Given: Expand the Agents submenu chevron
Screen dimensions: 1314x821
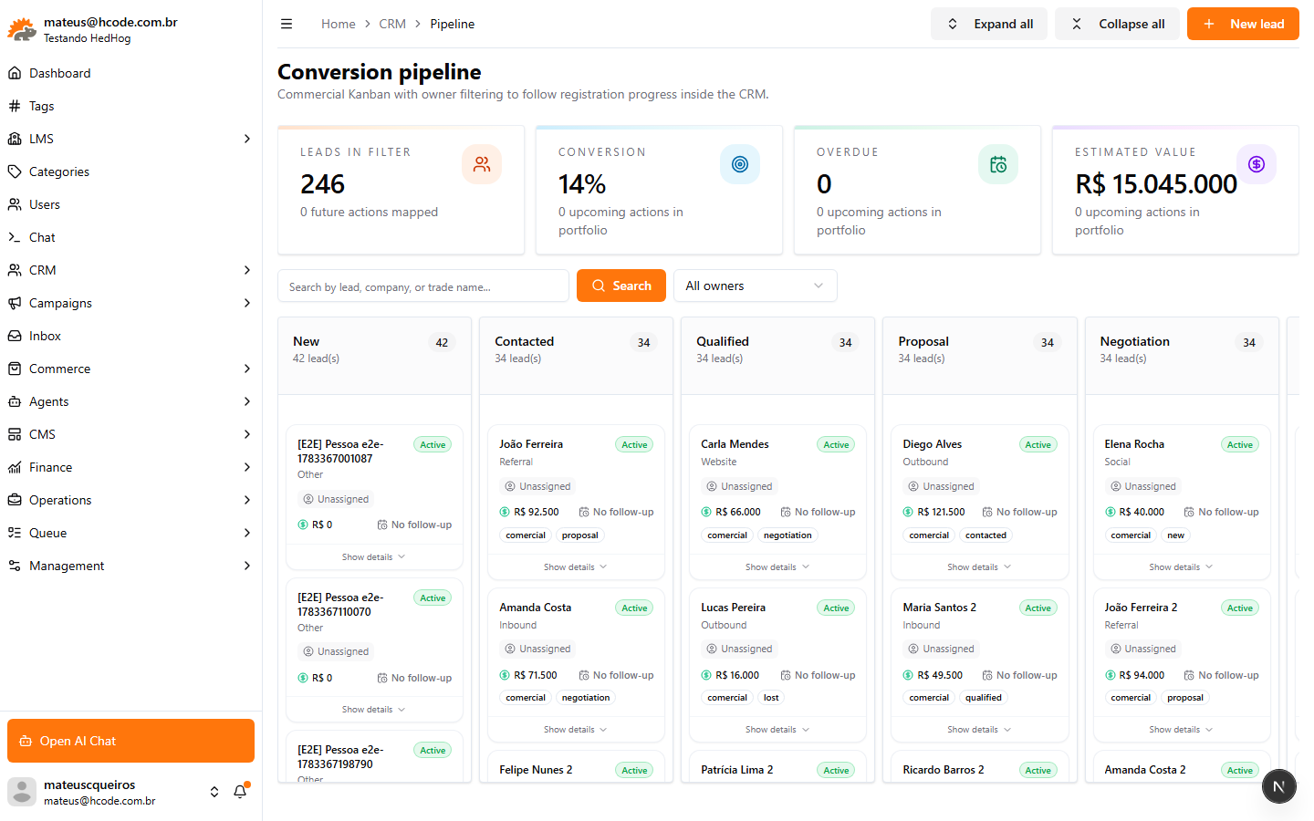Looking at the screenshot, I should (x=247, y=401).
